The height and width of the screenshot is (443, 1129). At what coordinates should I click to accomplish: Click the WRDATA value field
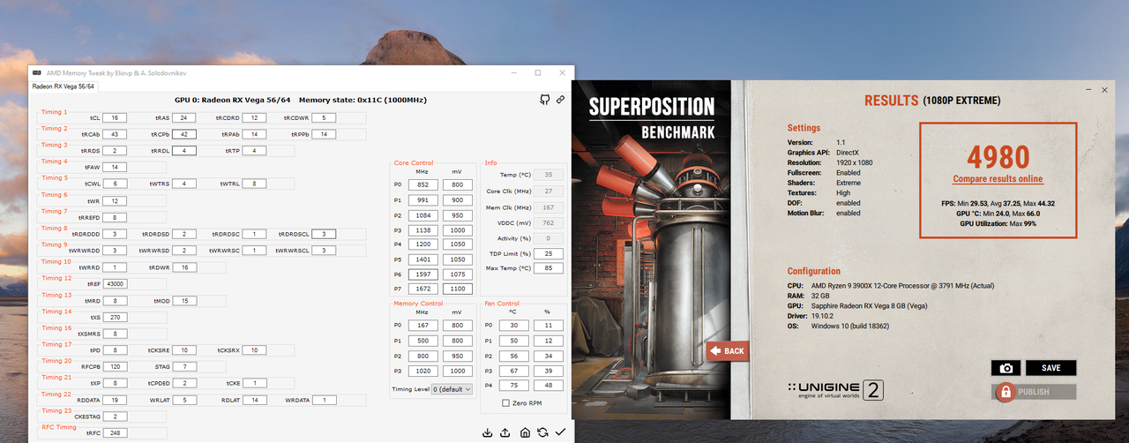pyautogui.click(x=324, y=400)
